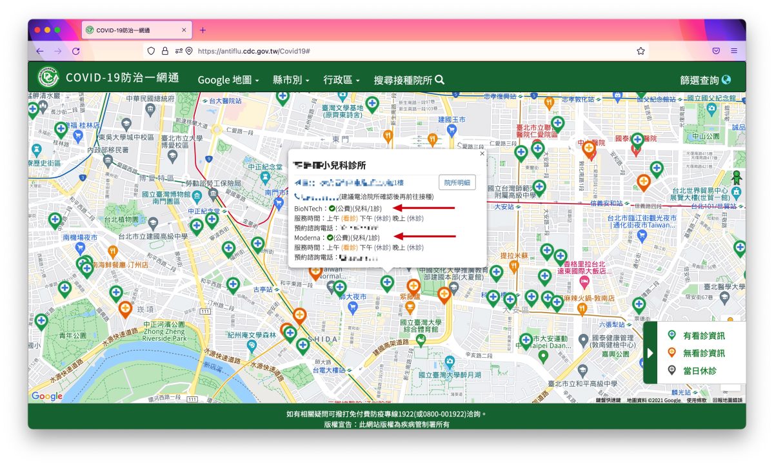Click the 當日休診 legend entry
Image resolution: width=774 pixels, height=466 pixels.
[691, 371]
